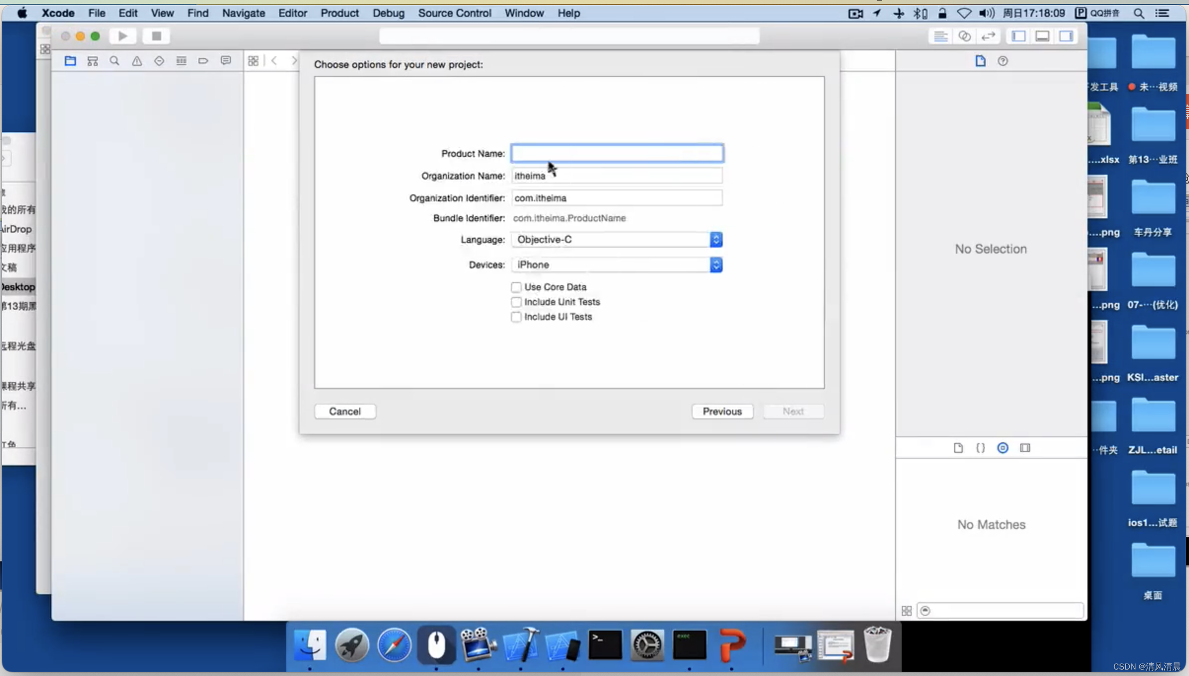Show the Version editor

(x=988, y=36)
